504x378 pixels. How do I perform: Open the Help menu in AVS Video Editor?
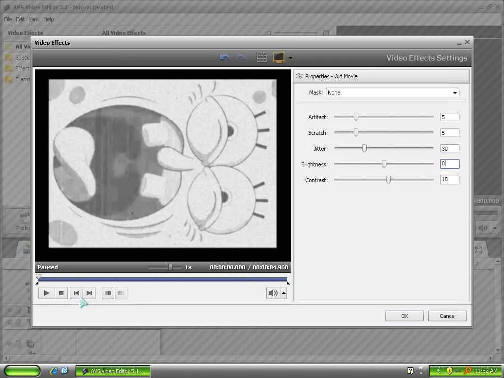pos(49,20)
